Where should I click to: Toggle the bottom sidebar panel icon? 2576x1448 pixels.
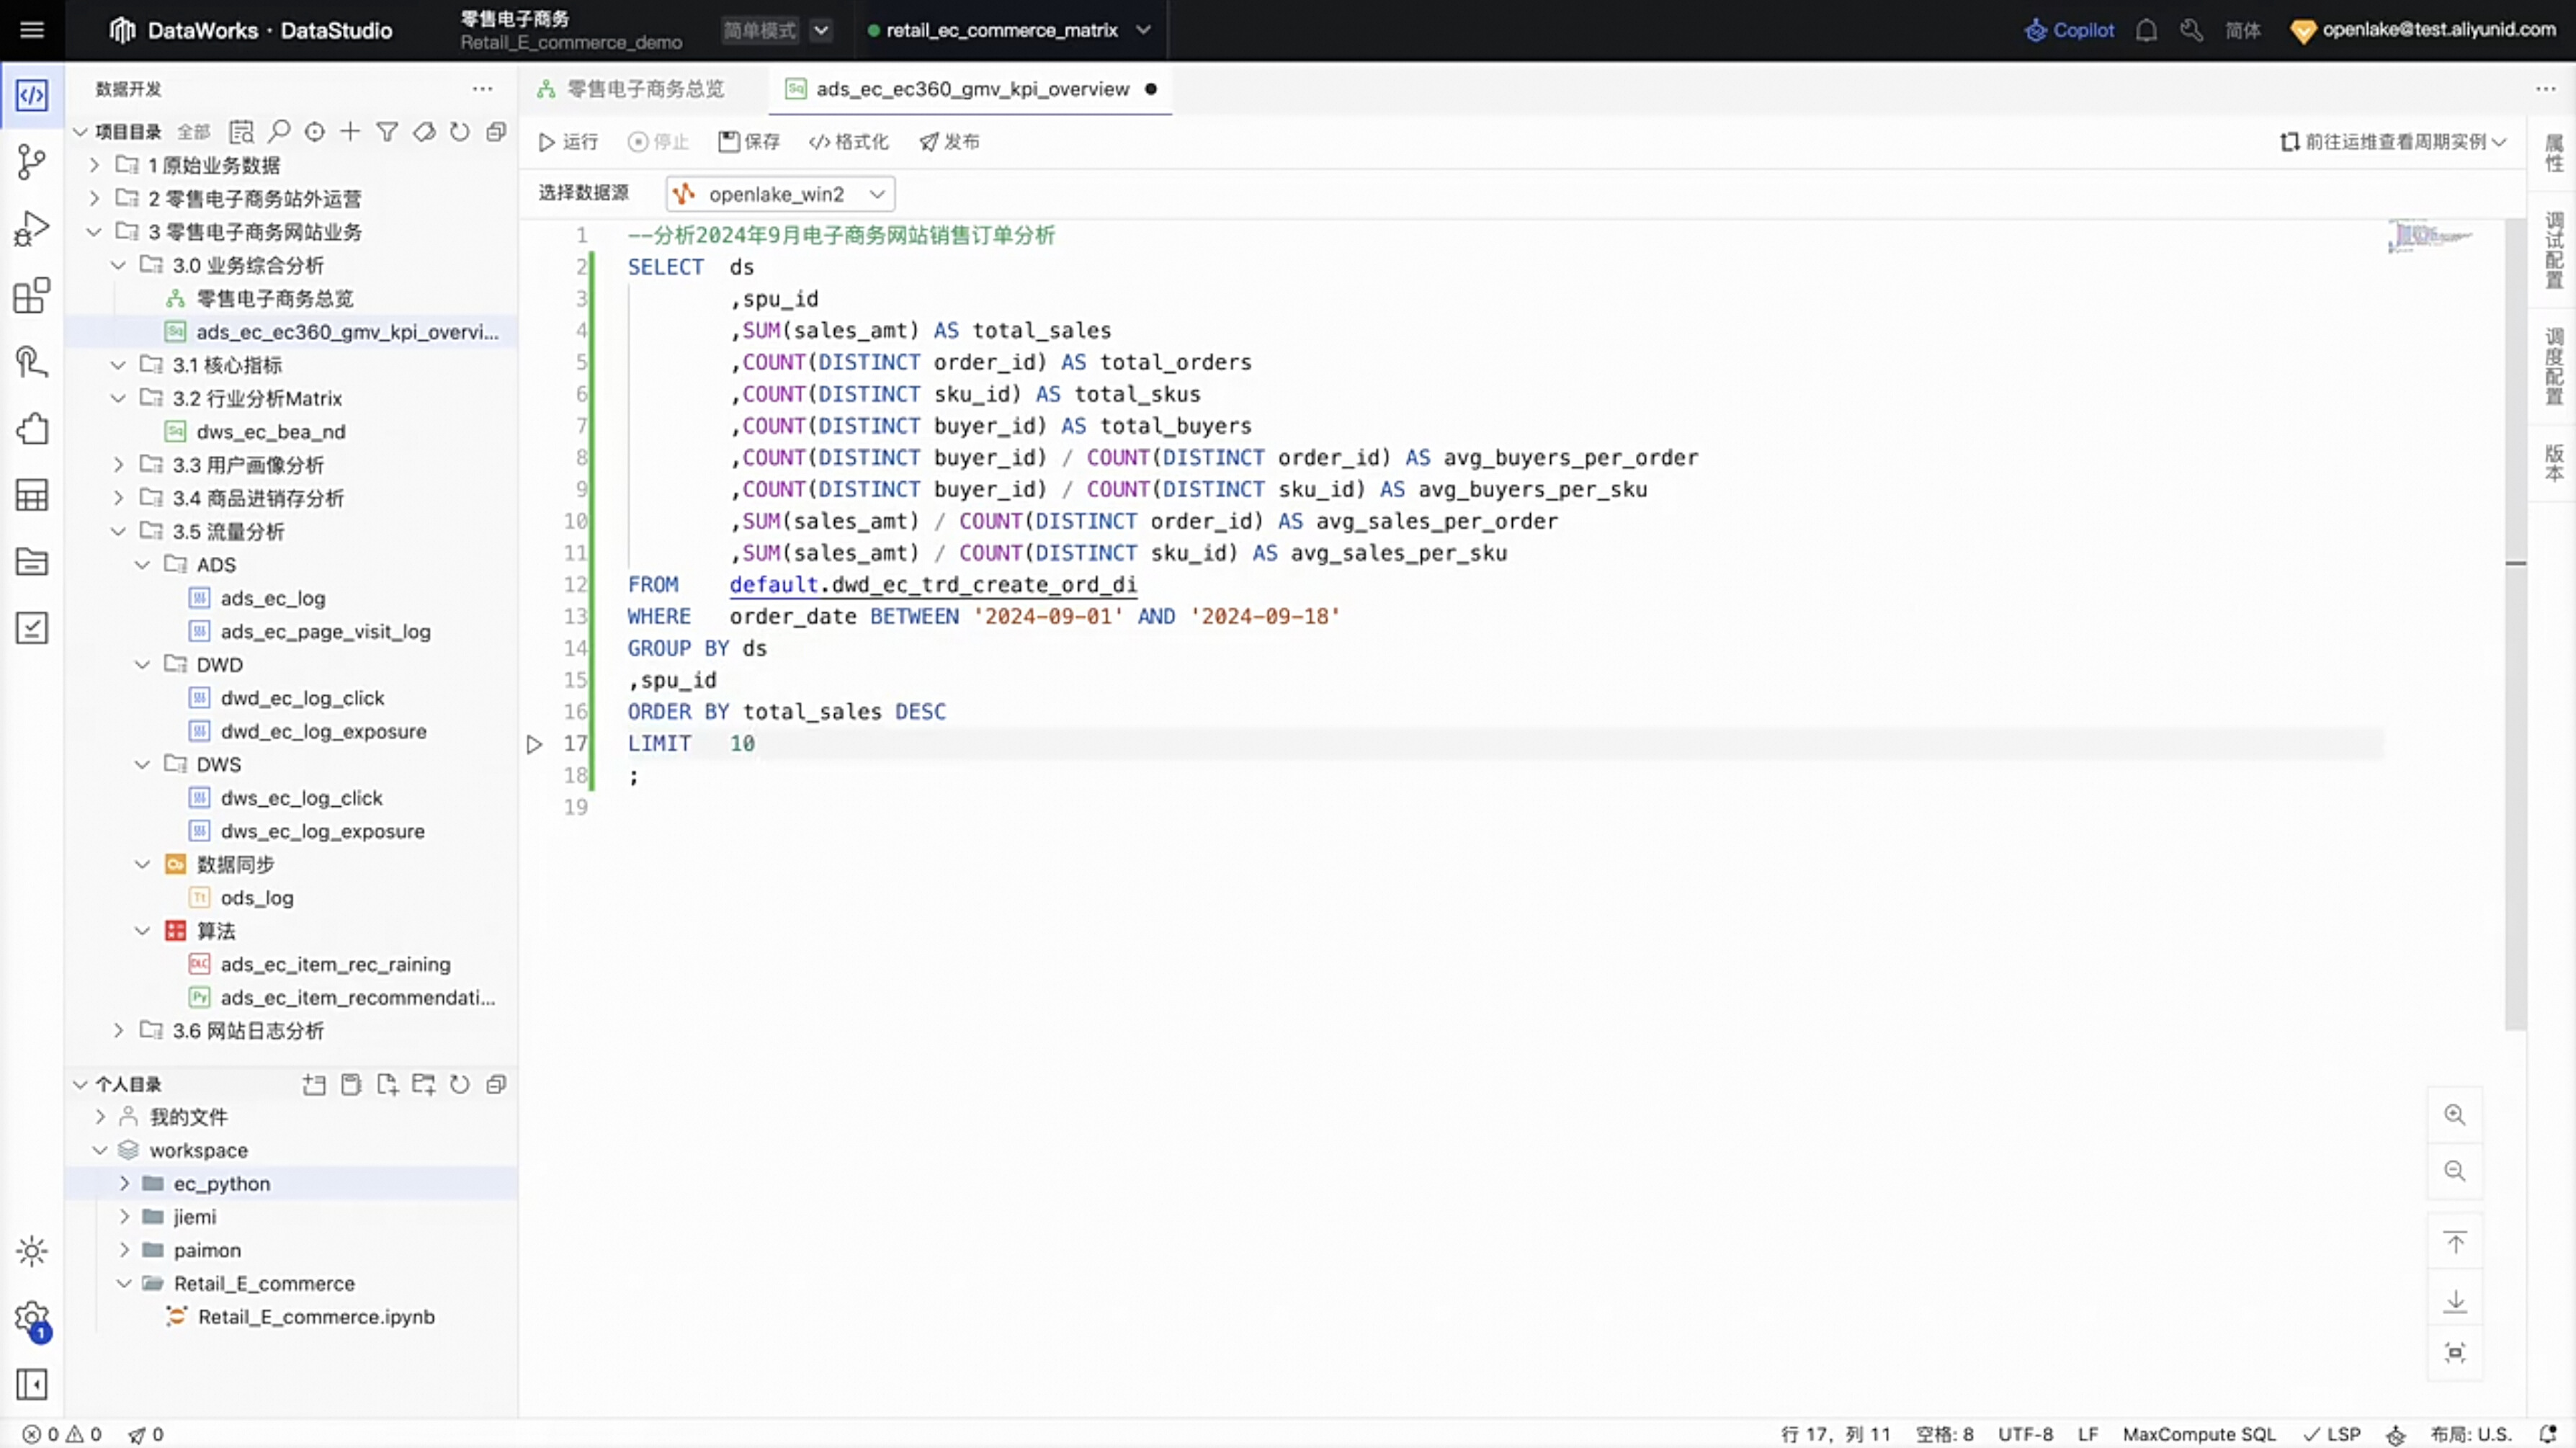(32, 1384)
